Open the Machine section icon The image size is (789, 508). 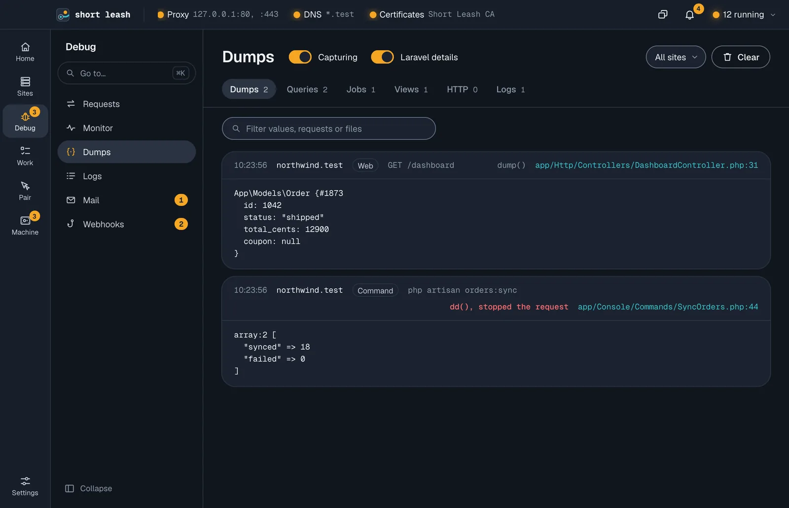25,221
